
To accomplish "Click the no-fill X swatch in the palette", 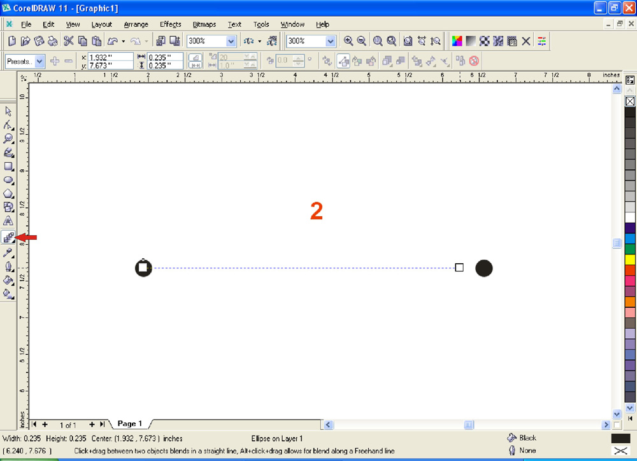I will (630, 101).
